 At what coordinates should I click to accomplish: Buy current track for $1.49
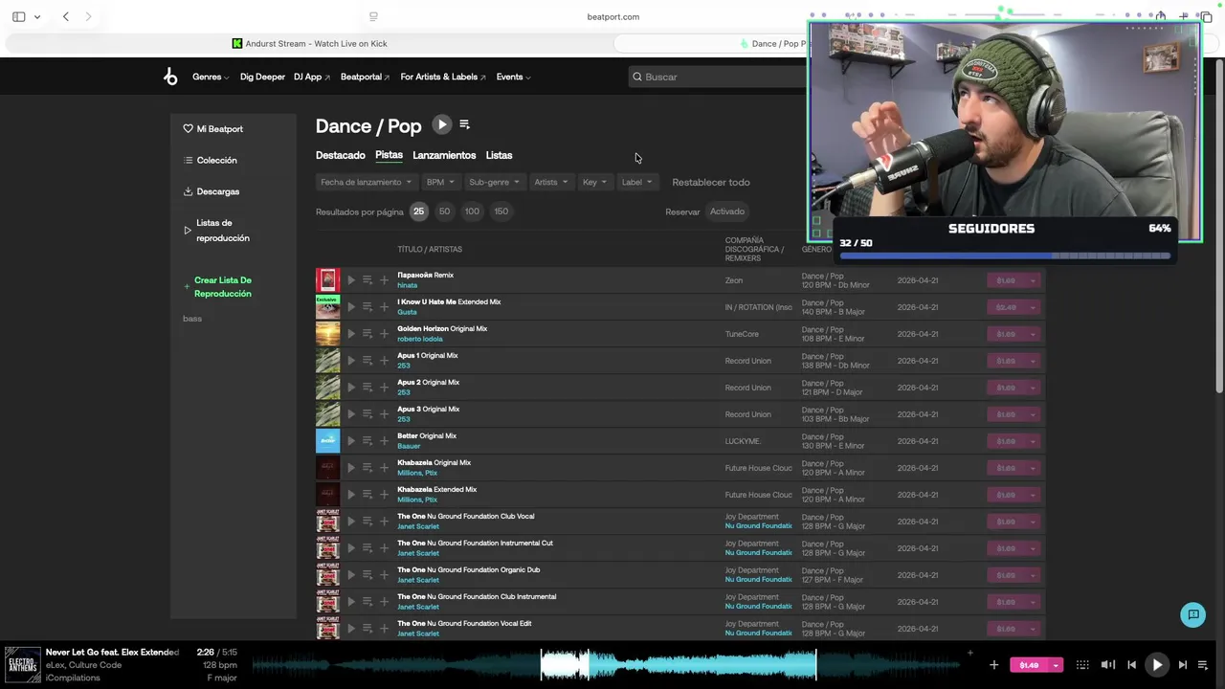pos(1029,665)
